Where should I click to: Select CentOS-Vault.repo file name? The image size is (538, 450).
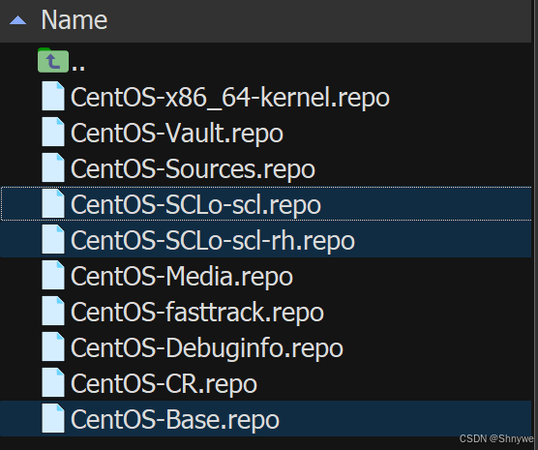click(x=177, y=134)
